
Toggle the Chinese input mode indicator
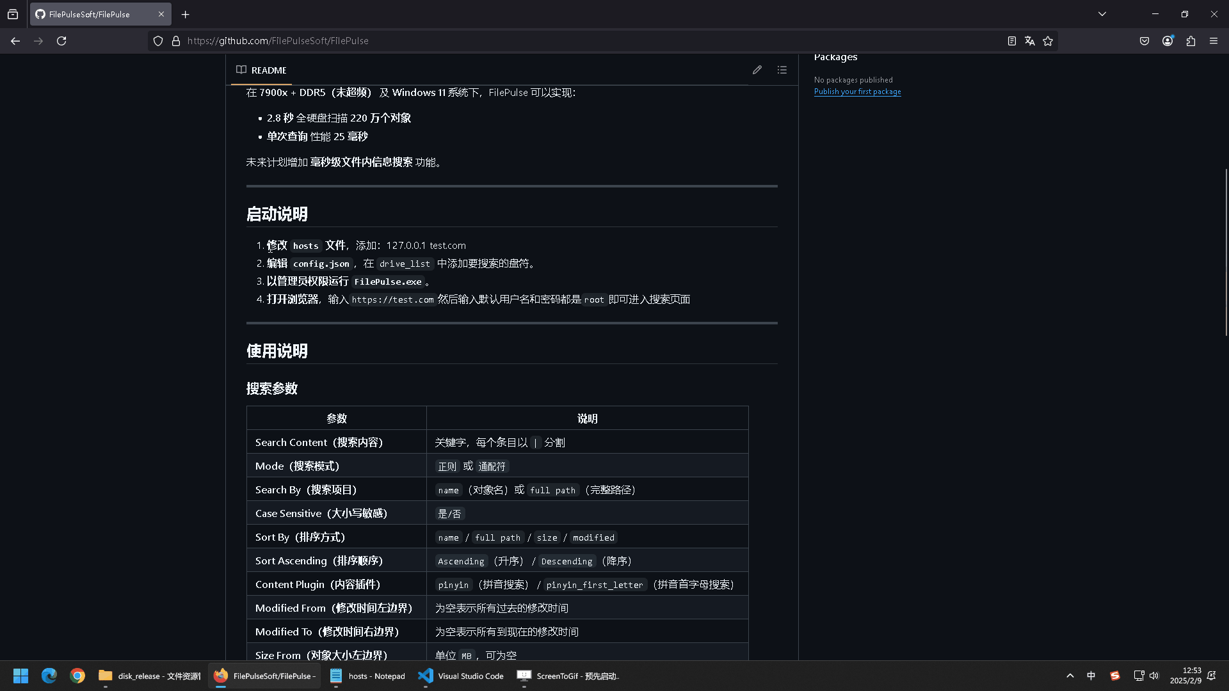(x=1091, y=676)
